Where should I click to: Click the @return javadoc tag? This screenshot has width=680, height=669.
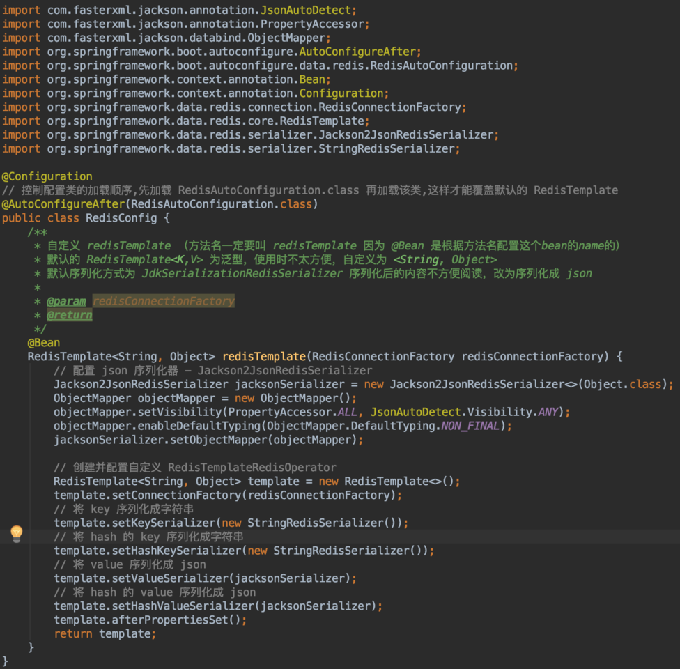point(70,315)
